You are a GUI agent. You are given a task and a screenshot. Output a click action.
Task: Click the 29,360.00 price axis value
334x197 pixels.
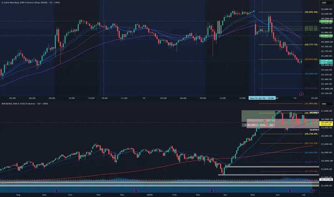(x=326, y=93)
